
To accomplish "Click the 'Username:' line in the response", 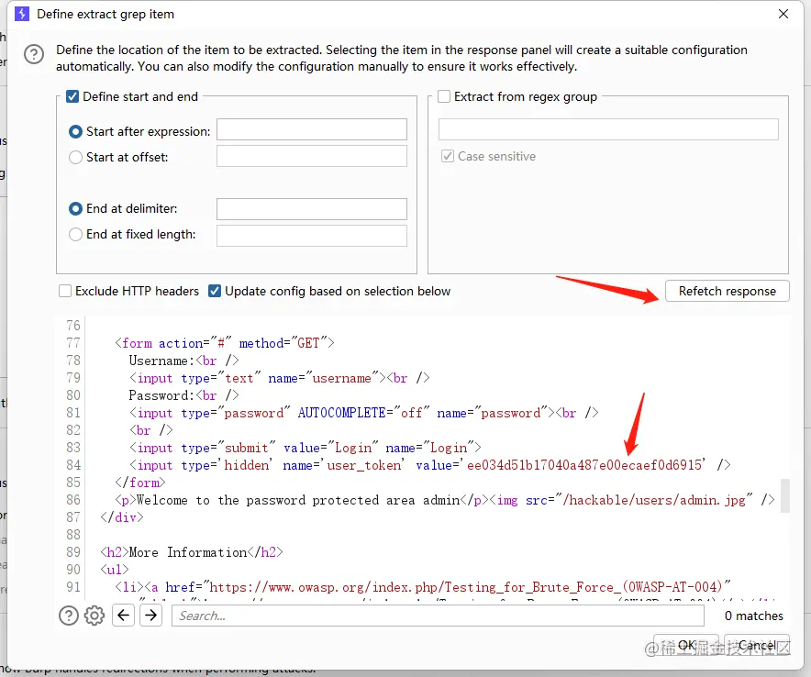I will point(183,361).
